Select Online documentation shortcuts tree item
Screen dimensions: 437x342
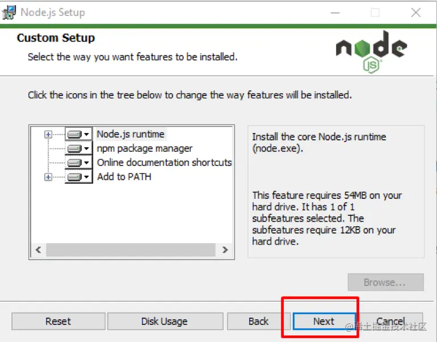pos(164,162)
